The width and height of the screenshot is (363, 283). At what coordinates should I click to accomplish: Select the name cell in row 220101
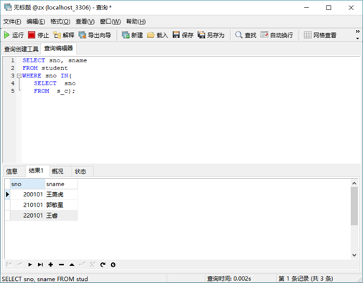pos(62,216)
